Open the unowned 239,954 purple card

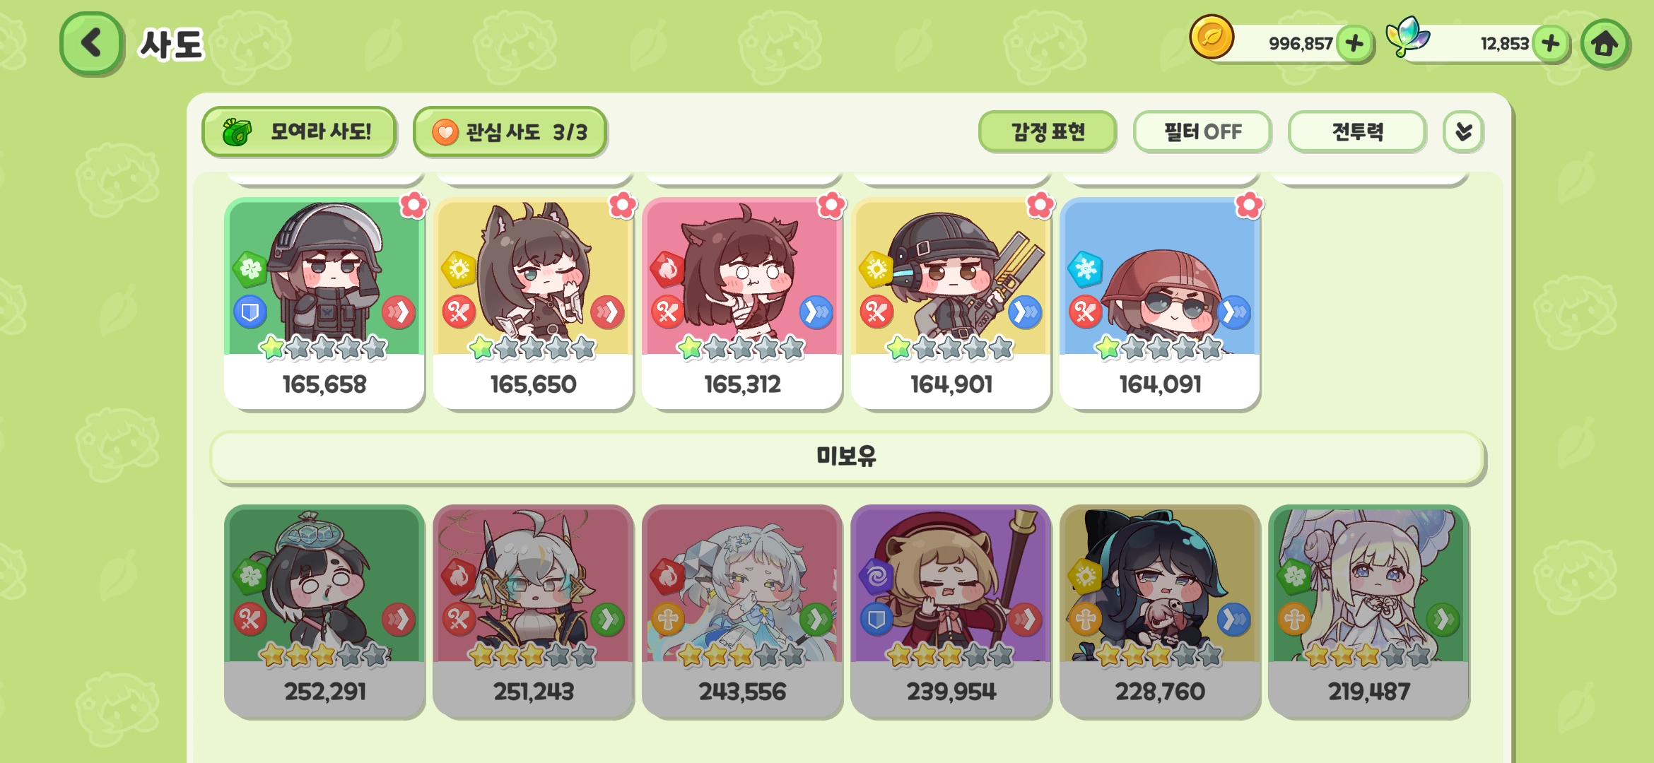951,612
